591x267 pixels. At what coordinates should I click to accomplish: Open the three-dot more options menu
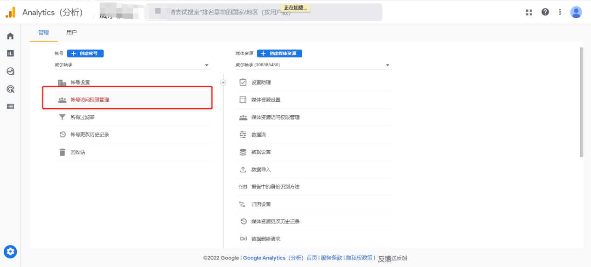pos(560,12)
